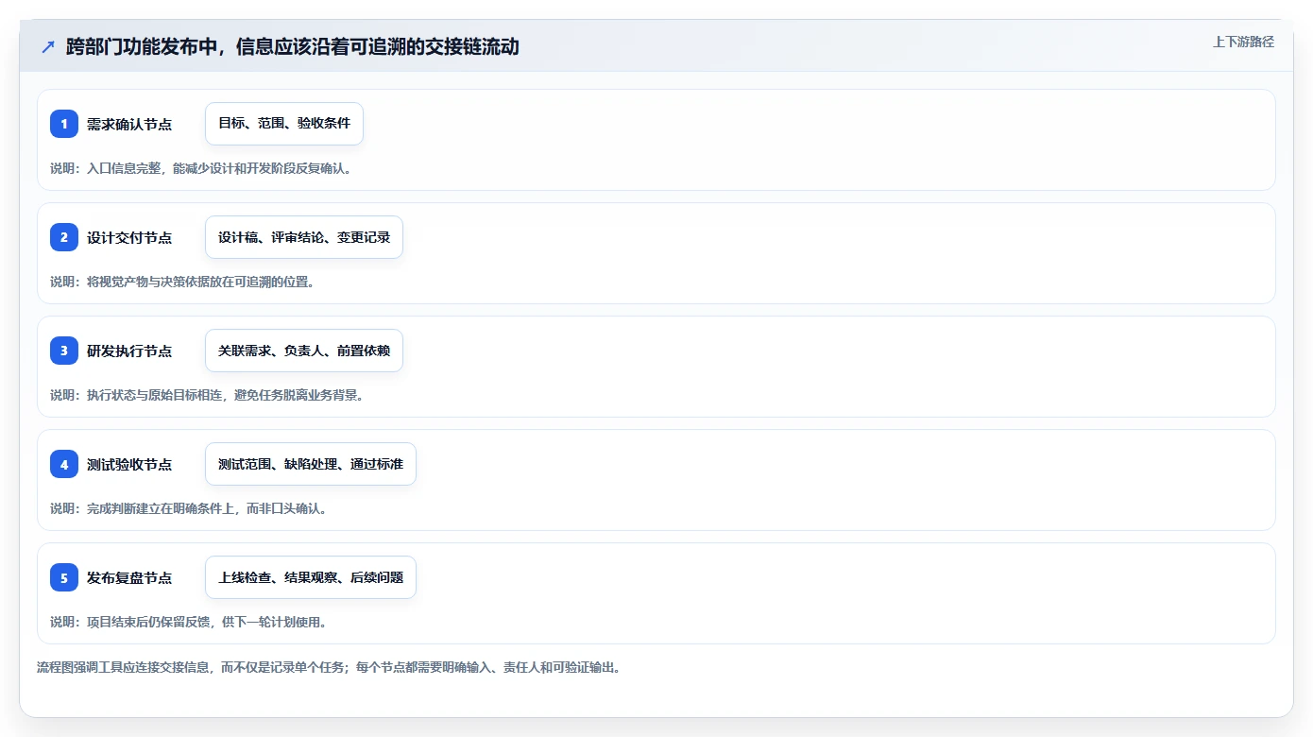Click the 设计交付节点 heading
The image size is (1313, 737).
129,237
